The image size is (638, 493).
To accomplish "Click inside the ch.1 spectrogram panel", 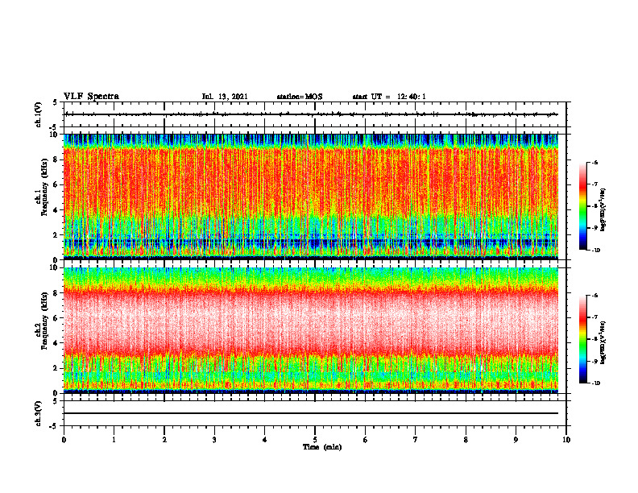I will (311, 197).
